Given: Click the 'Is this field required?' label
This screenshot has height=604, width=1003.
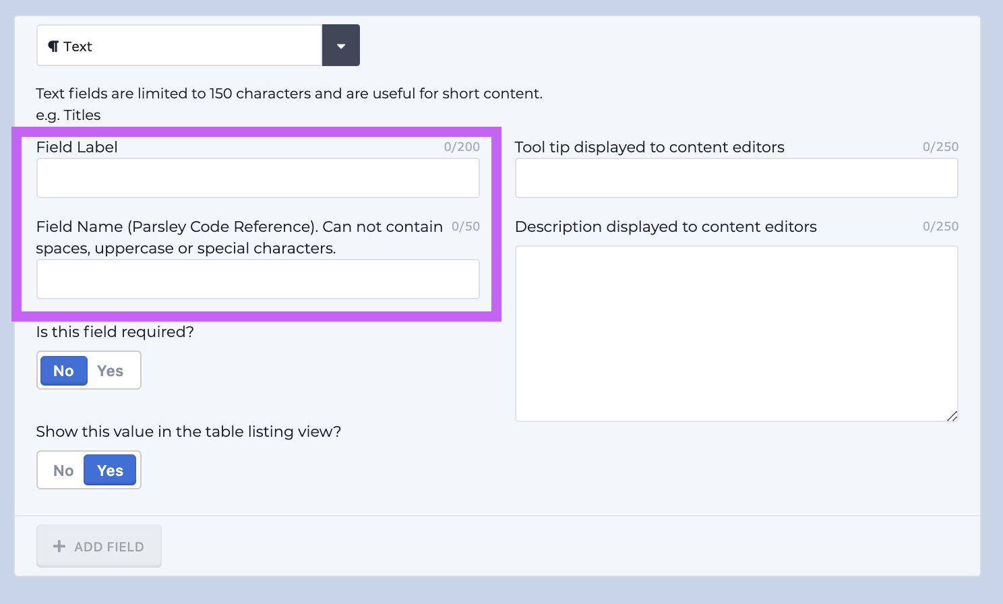Looking at the screenshot, I should pyautogui.click(x=115, y=332).
